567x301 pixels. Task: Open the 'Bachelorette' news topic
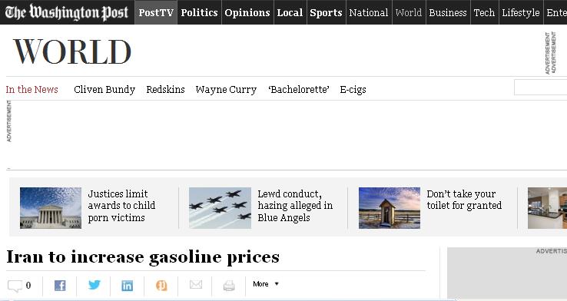[x=299, y=89]
